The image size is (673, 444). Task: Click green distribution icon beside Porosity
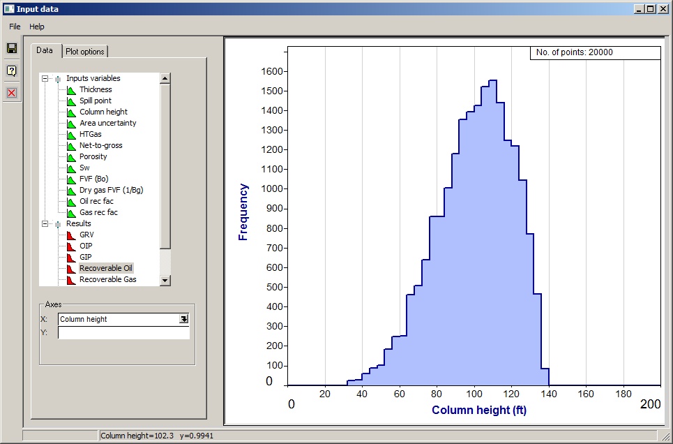[x=71, y=156]
